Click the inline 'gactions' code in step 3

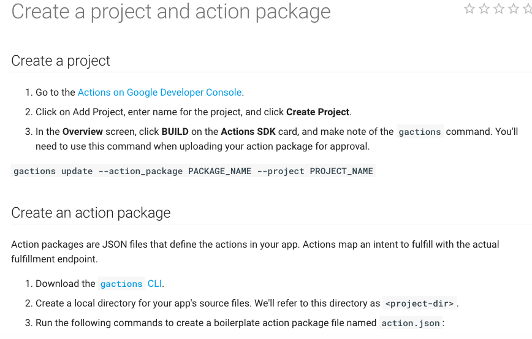click(x=419, y=132)
